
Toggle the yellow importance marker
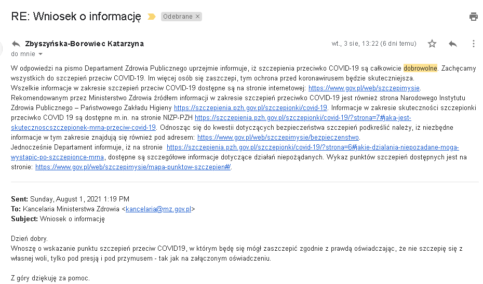pos(152,17)
